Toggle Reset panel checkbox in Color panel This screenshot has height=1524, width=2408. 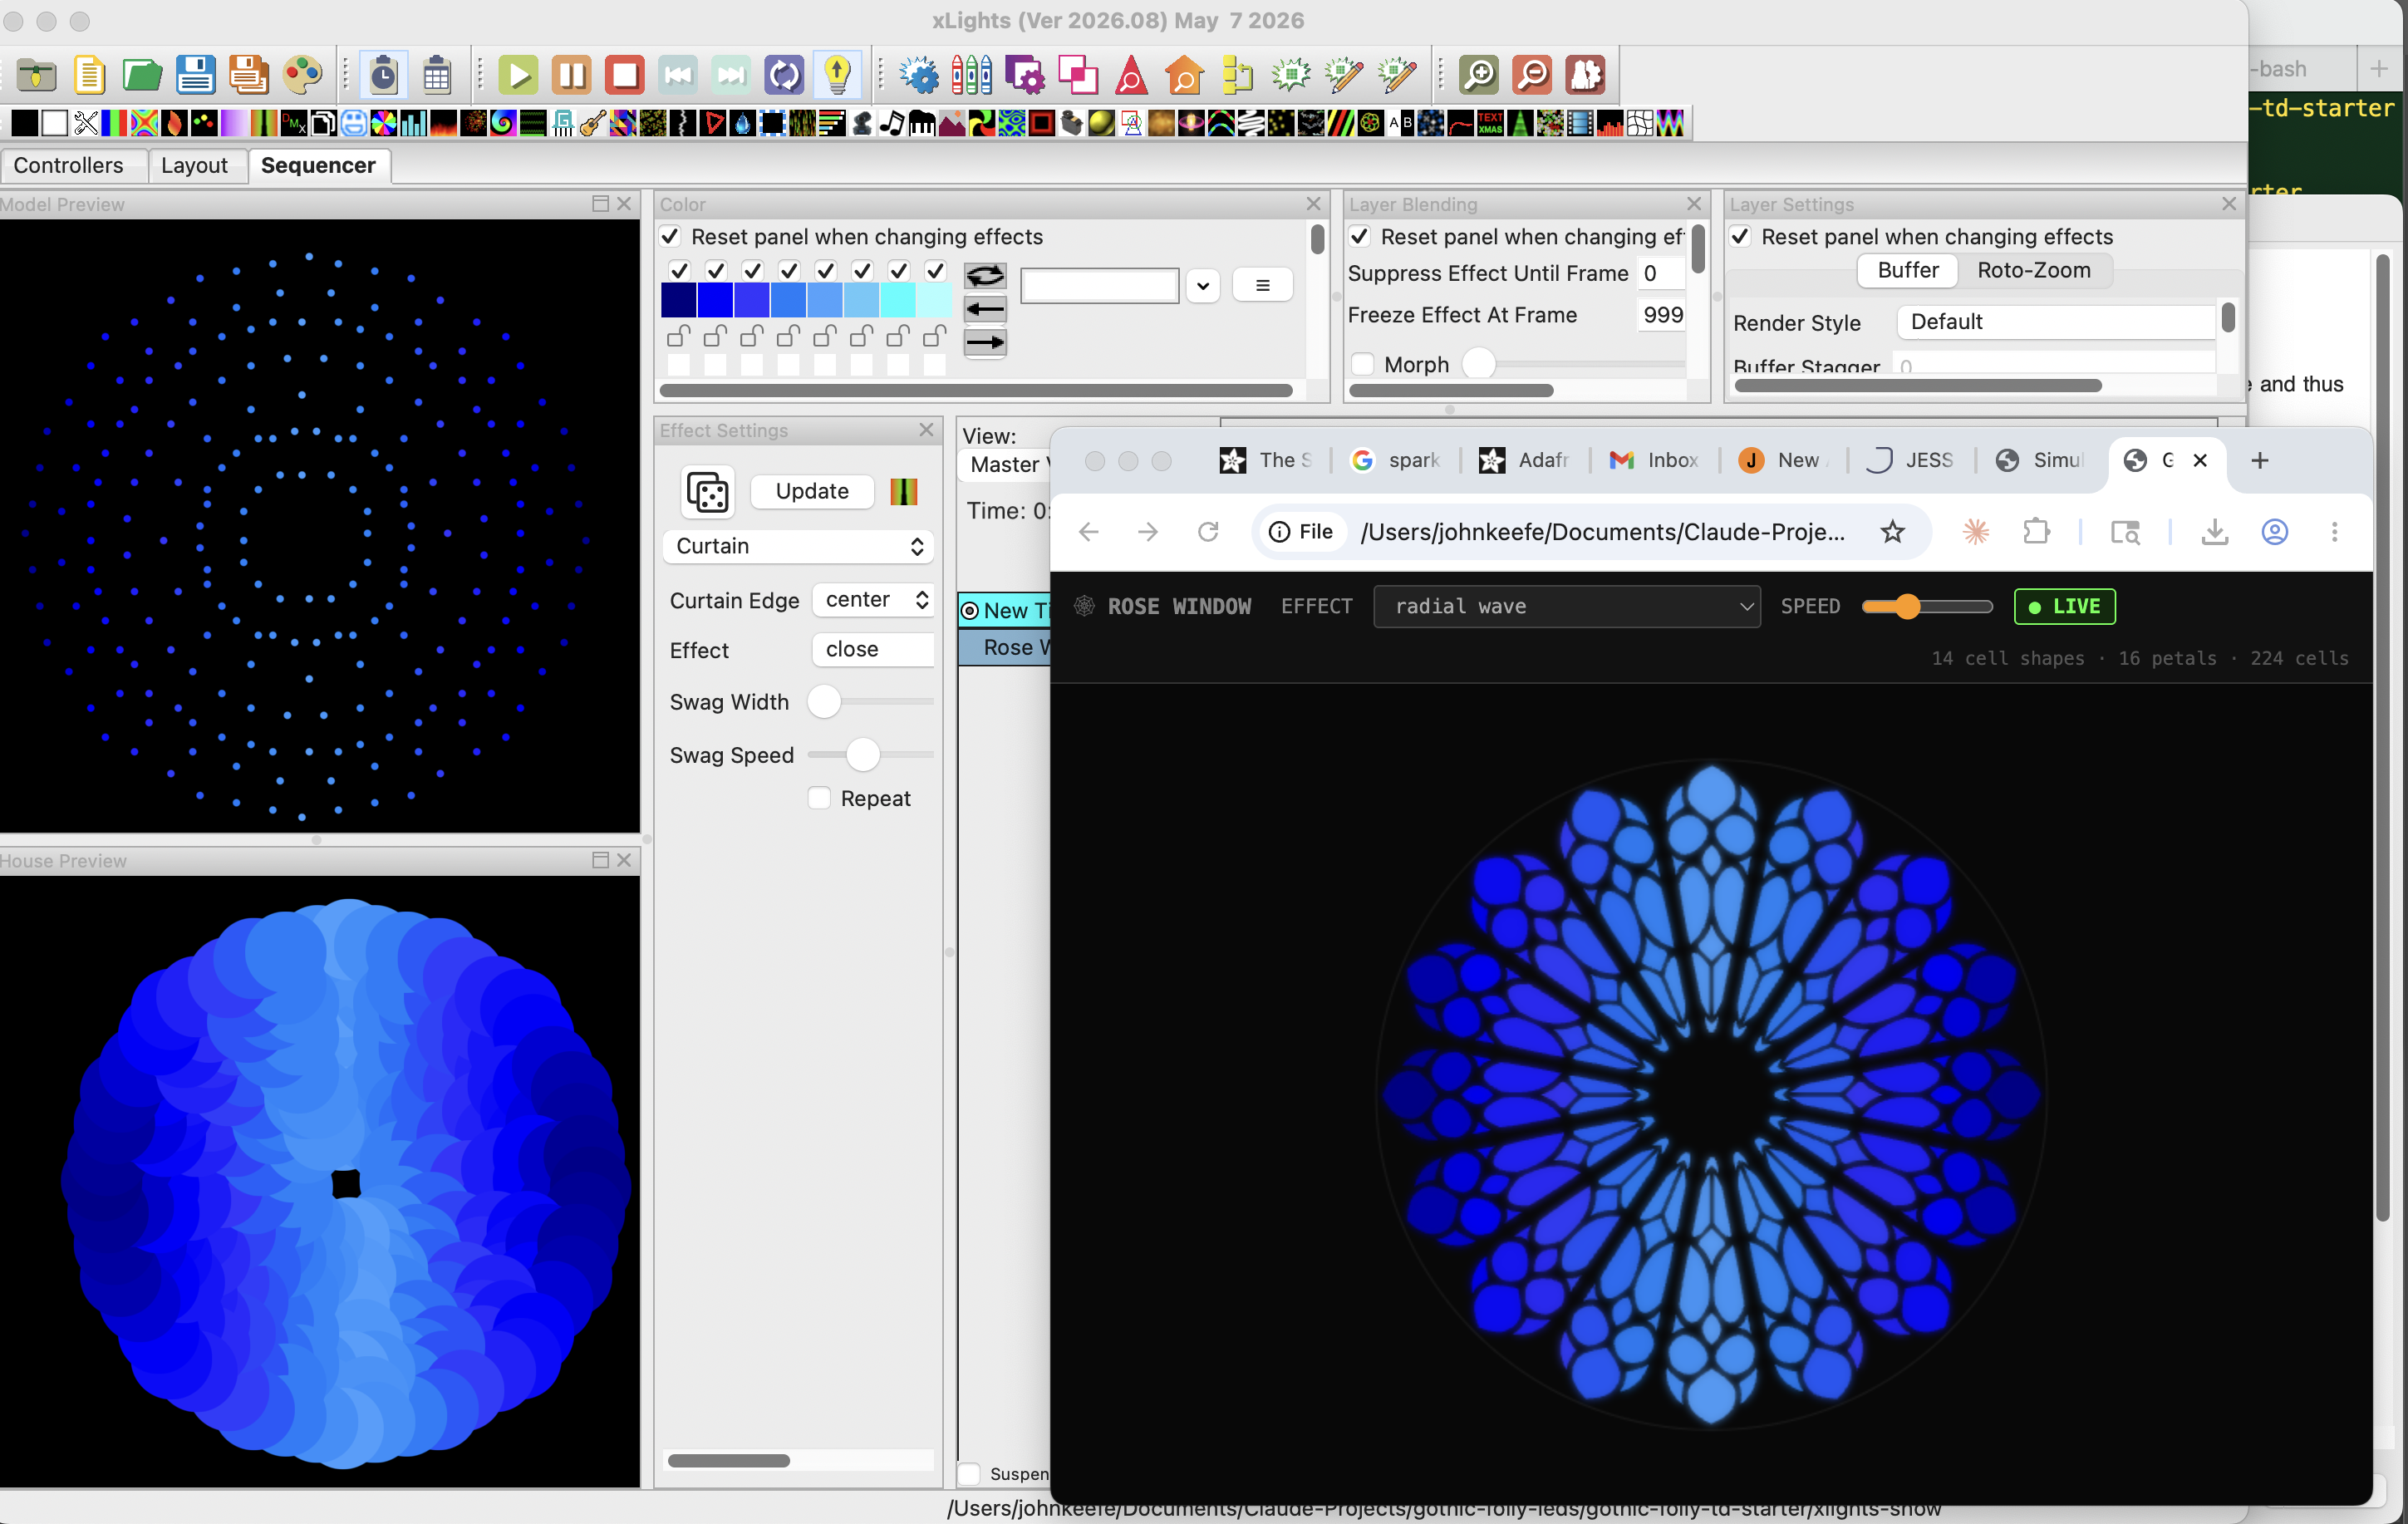(671, 237)
